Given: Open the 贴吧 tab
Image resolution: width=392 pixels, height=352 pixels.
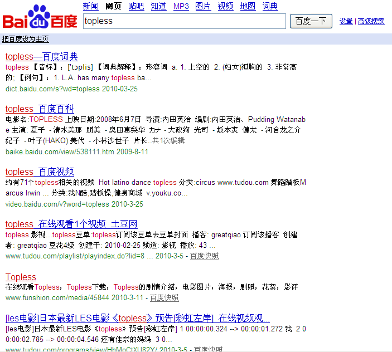Looking at the screenshot, I should pyautogui.click(x=136, y=6).
